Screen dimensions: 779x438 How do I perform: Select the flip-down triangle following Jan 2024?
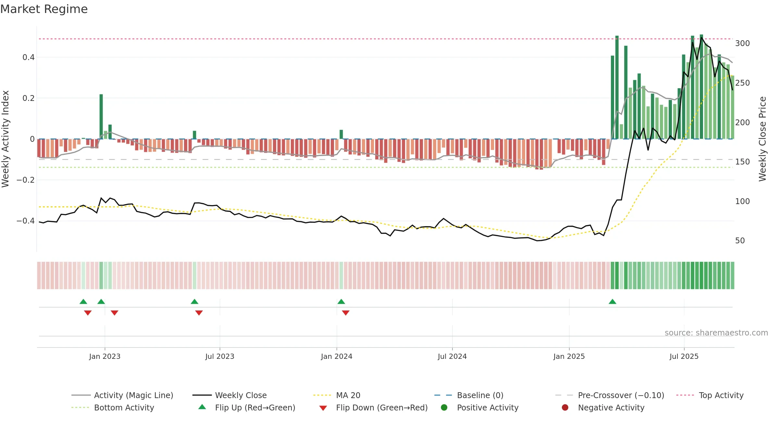pyautogui.click(x=346, y=313)
